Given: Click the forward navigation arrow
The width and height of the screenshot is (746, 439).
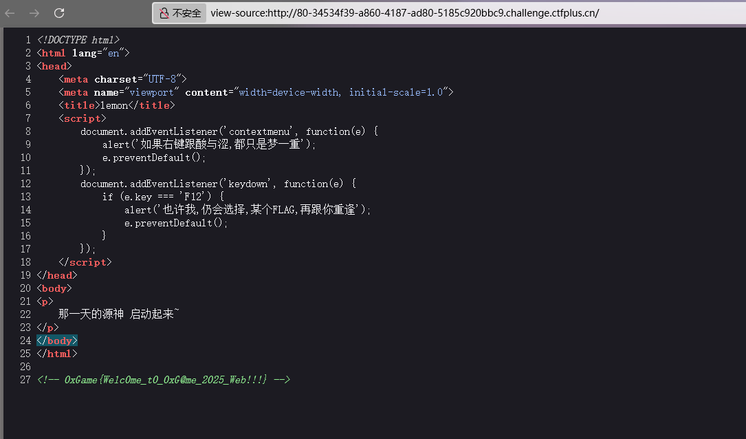Looking at the screenshot, I should [x=34, y=12].
